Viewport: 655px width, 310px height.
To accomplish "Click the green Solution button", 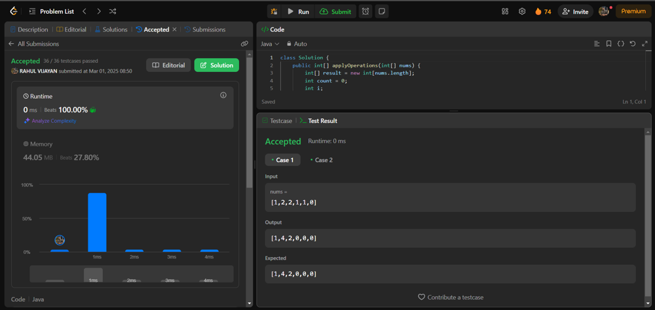I will pyautogui.click(x=216, y=65).
